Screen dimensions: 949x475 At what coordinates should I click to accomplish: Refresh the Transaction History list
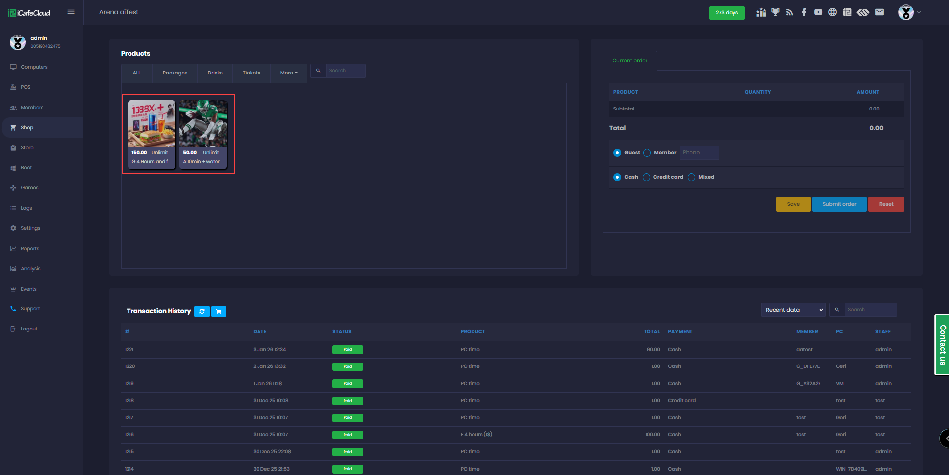point(202,311)
